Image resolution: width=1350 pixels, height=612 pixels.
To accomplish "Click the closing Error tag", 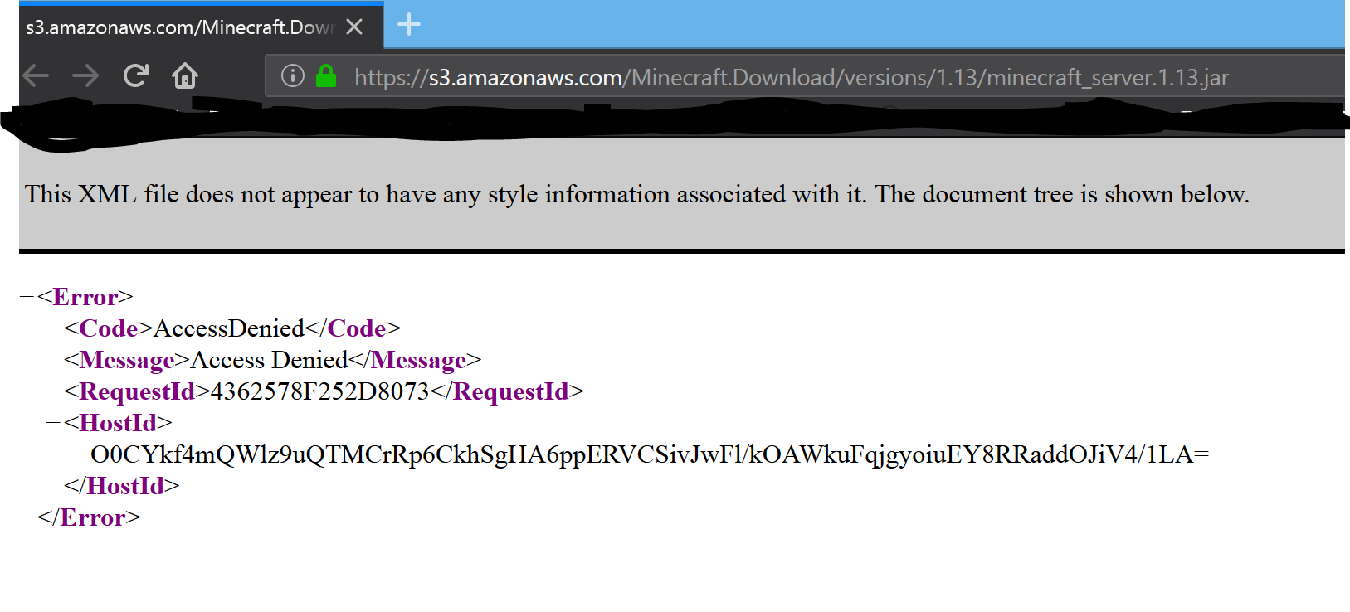I will pyautogui.click(x=89, y=517).
